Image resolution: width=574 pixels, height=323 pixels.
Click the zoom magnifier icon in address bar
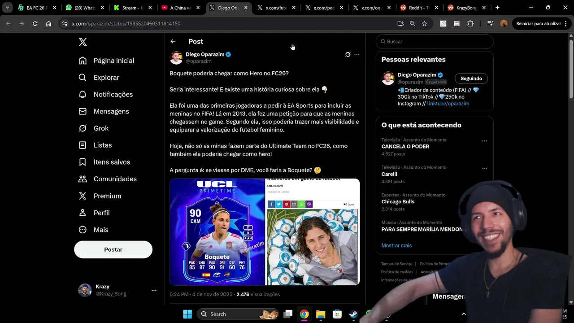point(413,23)
